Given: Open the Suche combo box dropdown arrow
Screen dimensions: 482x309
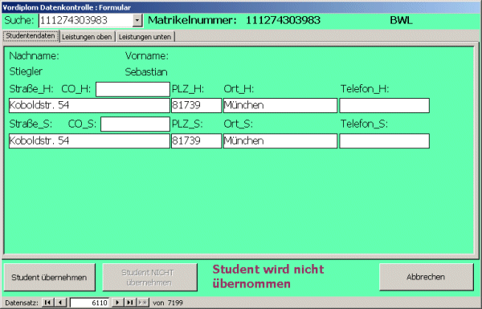Looking at the screenshot, I should 137,21.
